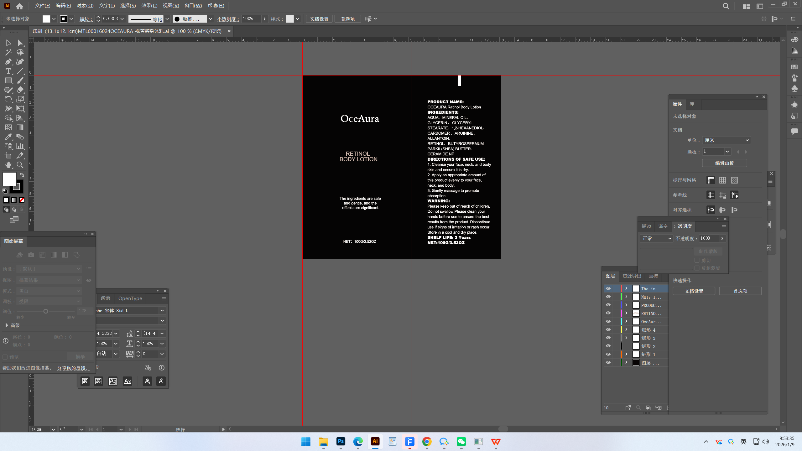
Task: Toggle visibility of layer 矩形 4
Action: pos(608,329)
